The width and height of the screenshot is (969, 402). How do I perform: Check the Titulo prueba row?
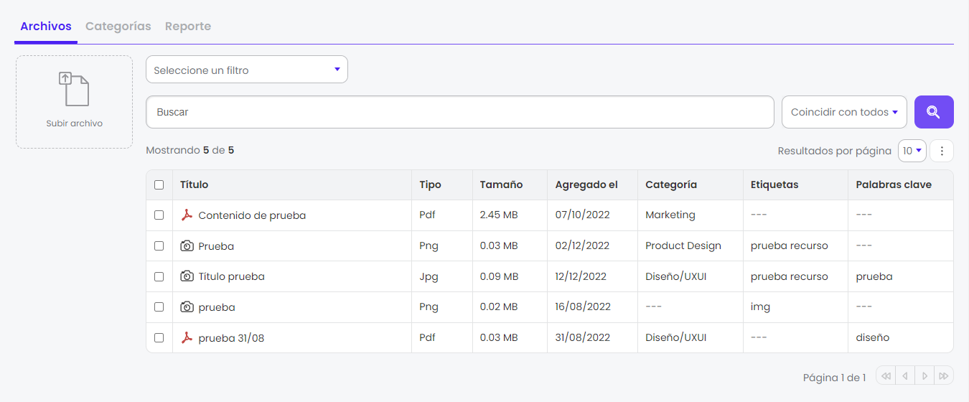[159, 276]
